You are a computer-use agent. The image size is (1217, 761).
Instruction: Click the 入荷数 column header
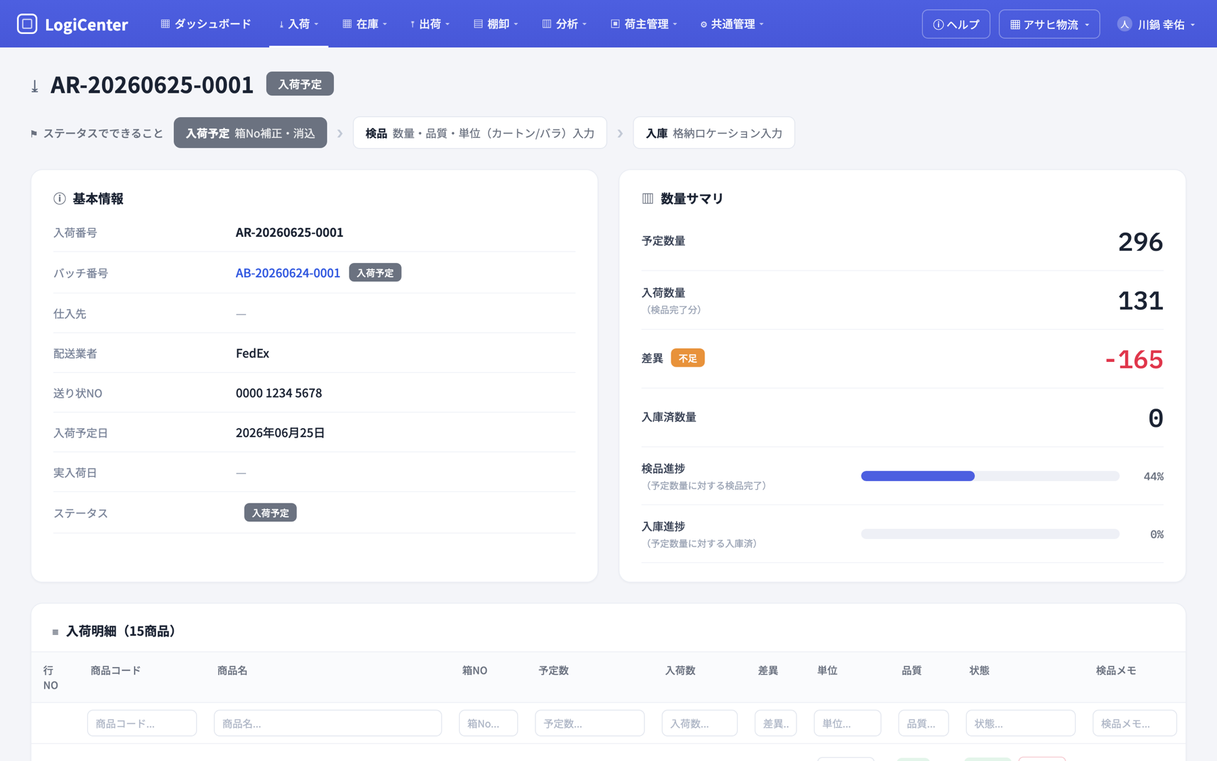pos(680,670)
